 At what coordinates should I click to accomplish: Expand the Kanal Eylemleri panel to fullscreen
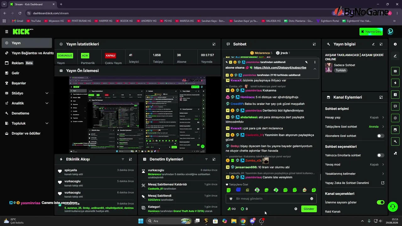[x=381, y=97]
